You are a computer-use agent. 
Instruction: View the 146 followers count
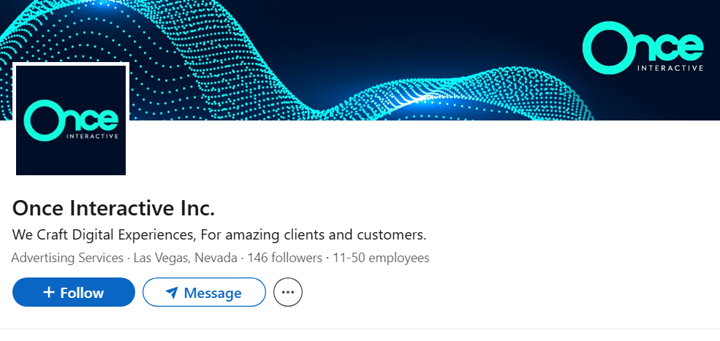click(x=284, y=258)
